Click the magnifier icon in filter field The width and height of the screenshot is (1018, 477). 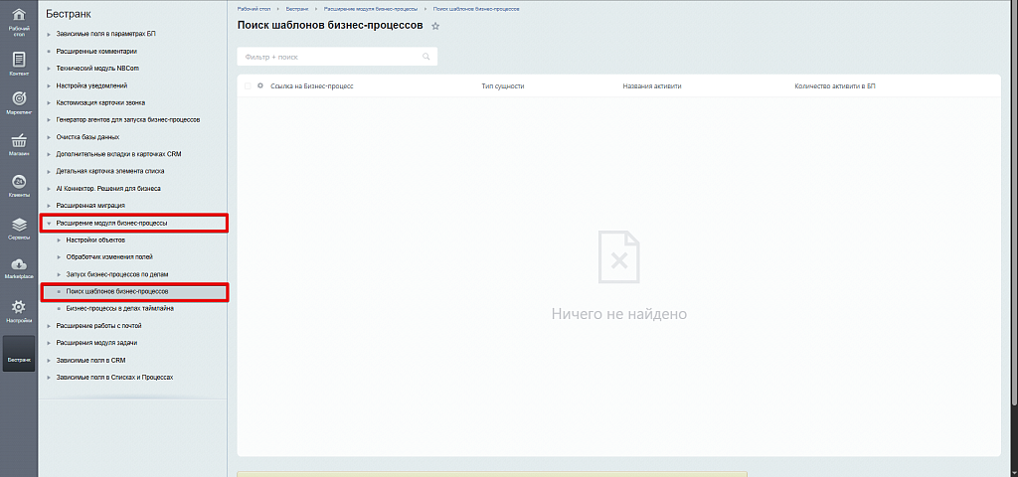click(x=426, y=57)
